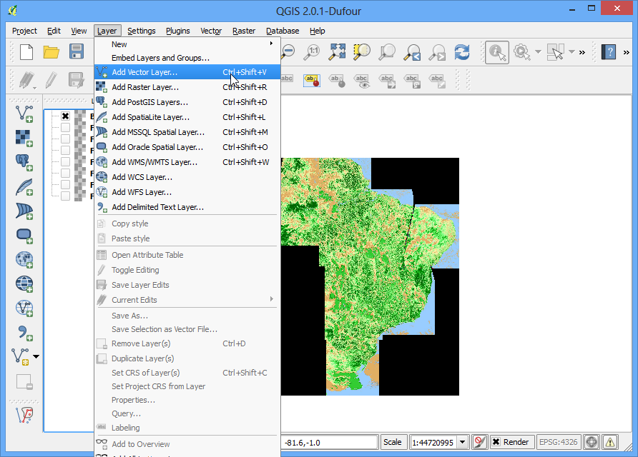Click the PostGIS elephant icon in the left toolbar
The image size is (638, 457).
tap(24, 163)
